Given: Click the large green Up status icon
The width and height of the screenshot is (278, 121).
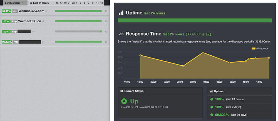Looking at the screenshot, I should coord(124,102).
